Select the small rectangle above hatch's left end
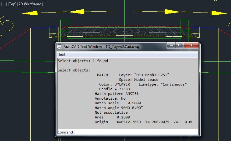This screenshot has height=141, width=231. tap(64, 24)
